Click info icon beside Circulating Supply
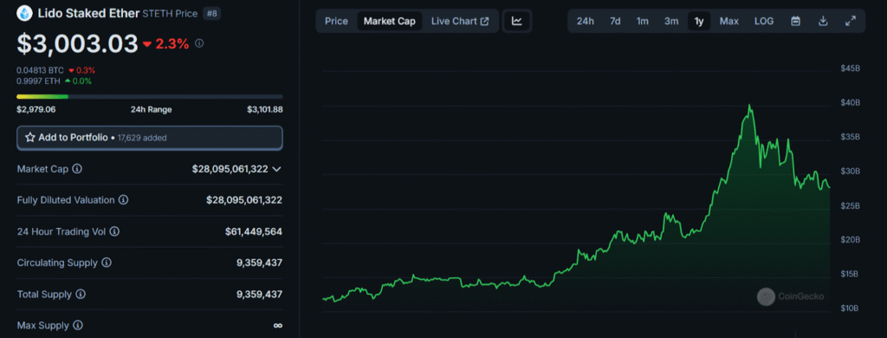The height and width of the screenshot is (338, 887). point(107,263)
